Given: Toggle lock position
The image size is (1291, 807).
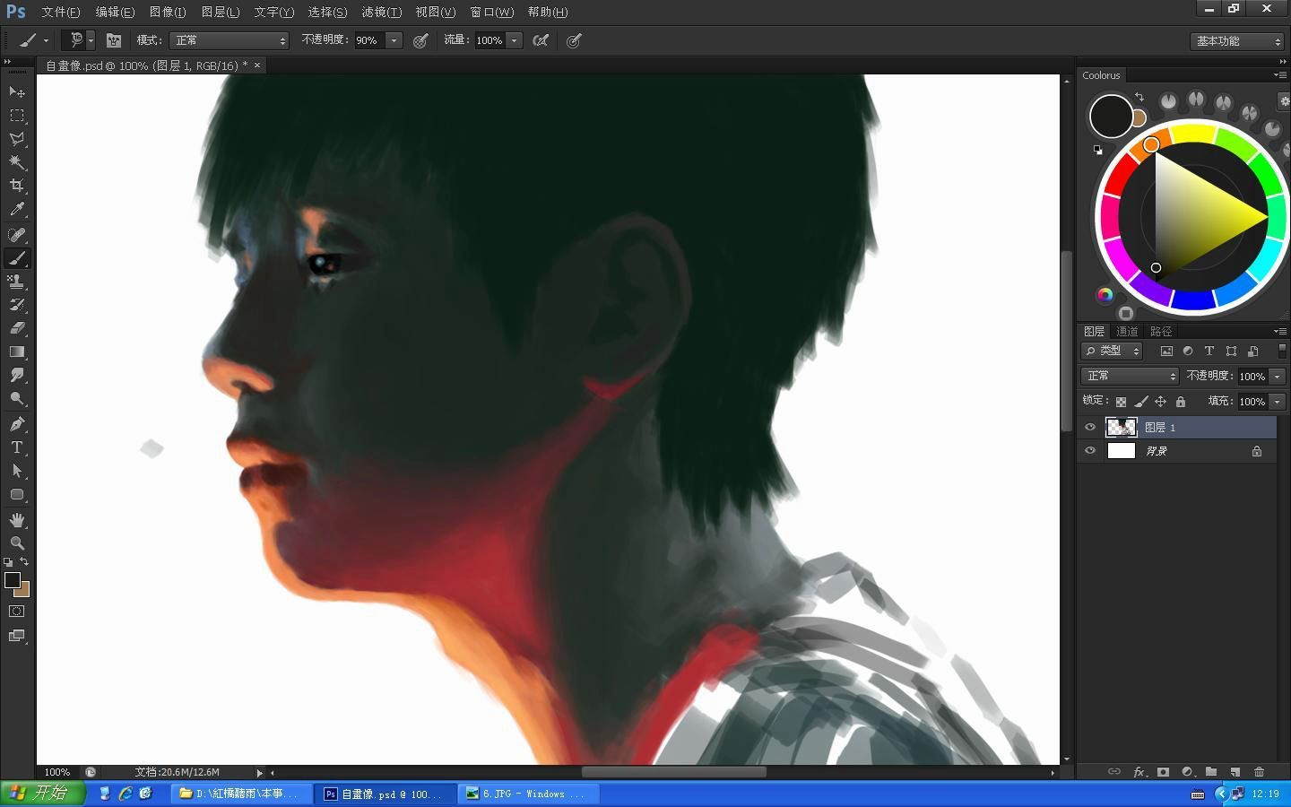Looking at the screenshot, I should point(1160,402).
